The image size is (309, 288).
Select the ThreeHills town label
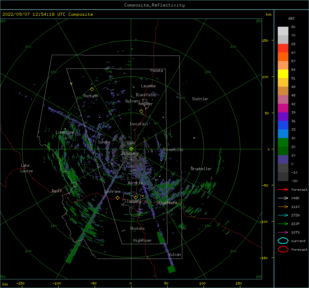pyautogui.click(x=173, y=150)
